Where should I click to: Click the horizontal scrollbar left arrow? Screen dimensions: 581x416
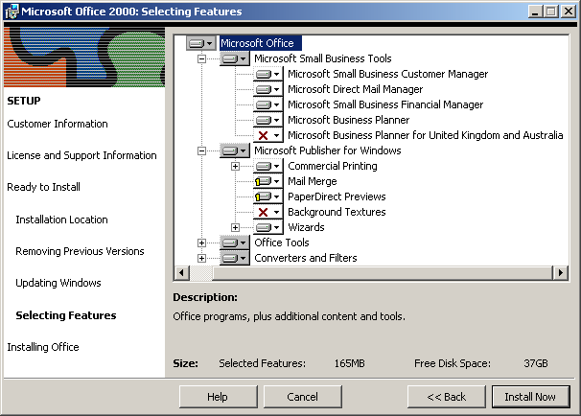181,273
